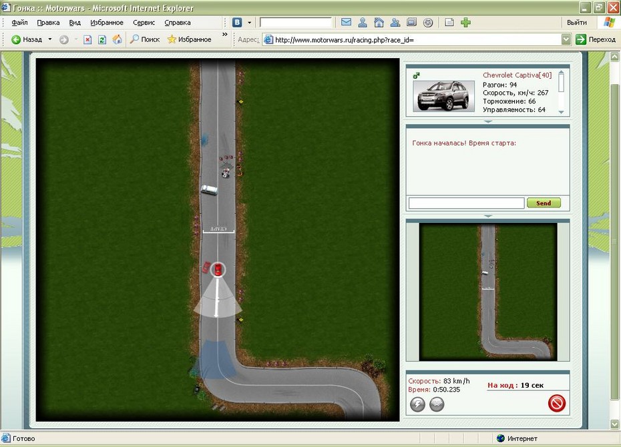Open the Back button history dropdown arrow

point(50,39)
